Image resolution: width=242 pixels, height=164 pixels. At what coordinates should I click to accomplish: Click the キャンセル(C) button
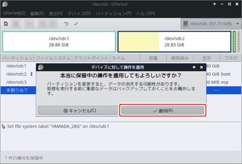pyautogui.click(x=78, y=111)
